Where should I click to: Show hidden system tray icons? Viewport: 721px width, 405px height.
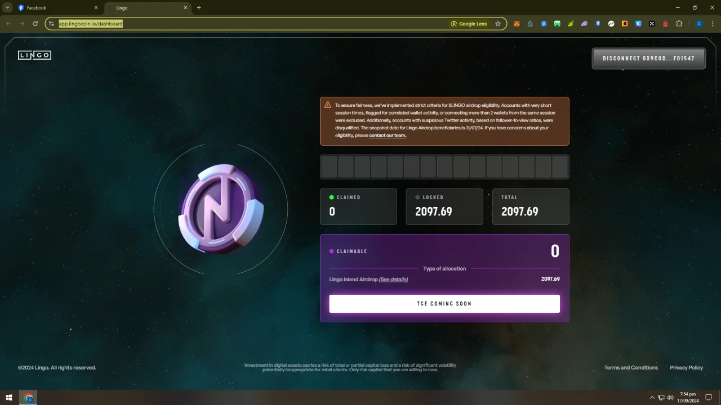(652, 398)
